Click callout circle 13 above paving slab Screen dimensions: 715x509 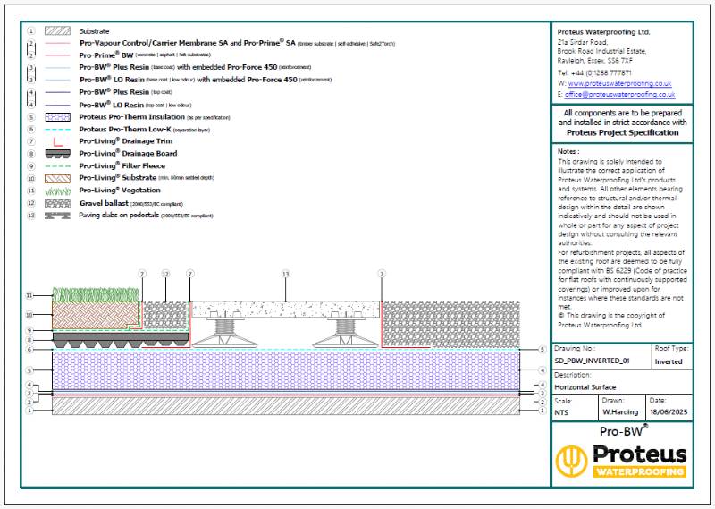tap(285, 274)
